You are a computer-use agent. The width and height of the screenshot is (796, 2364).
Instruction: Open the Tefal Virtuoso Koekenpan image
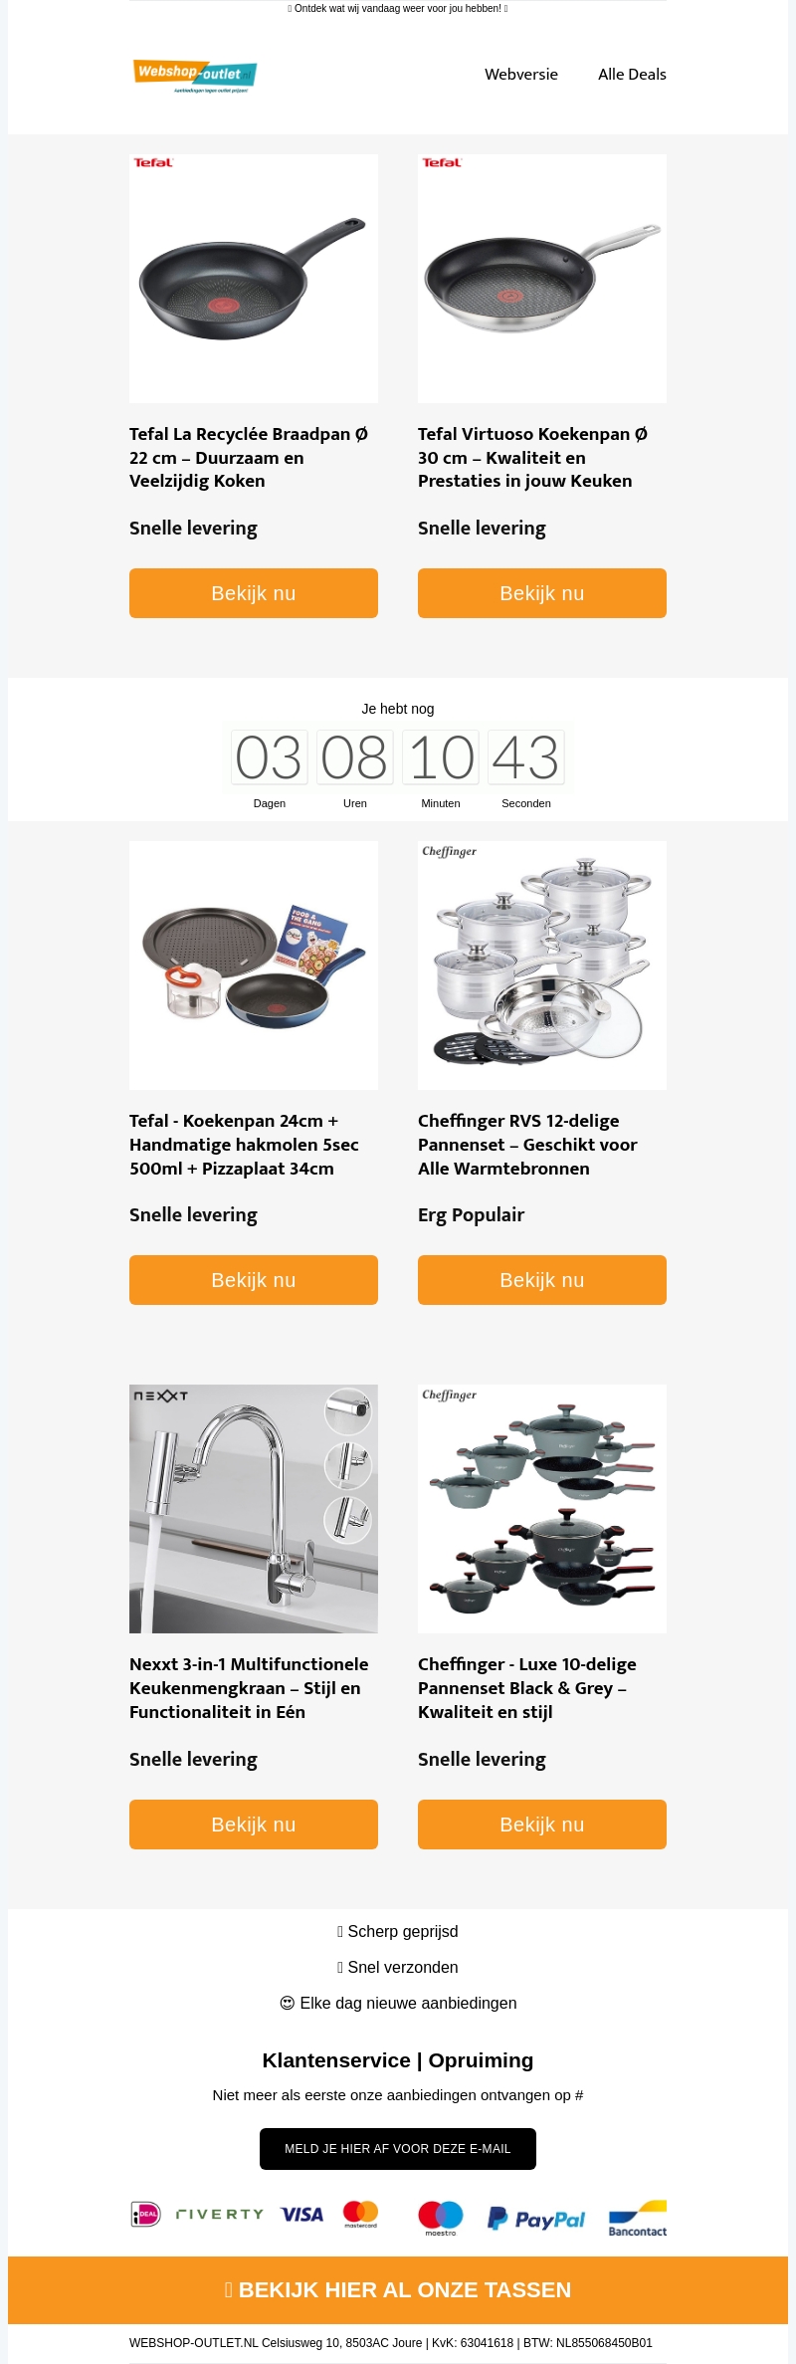542,279
